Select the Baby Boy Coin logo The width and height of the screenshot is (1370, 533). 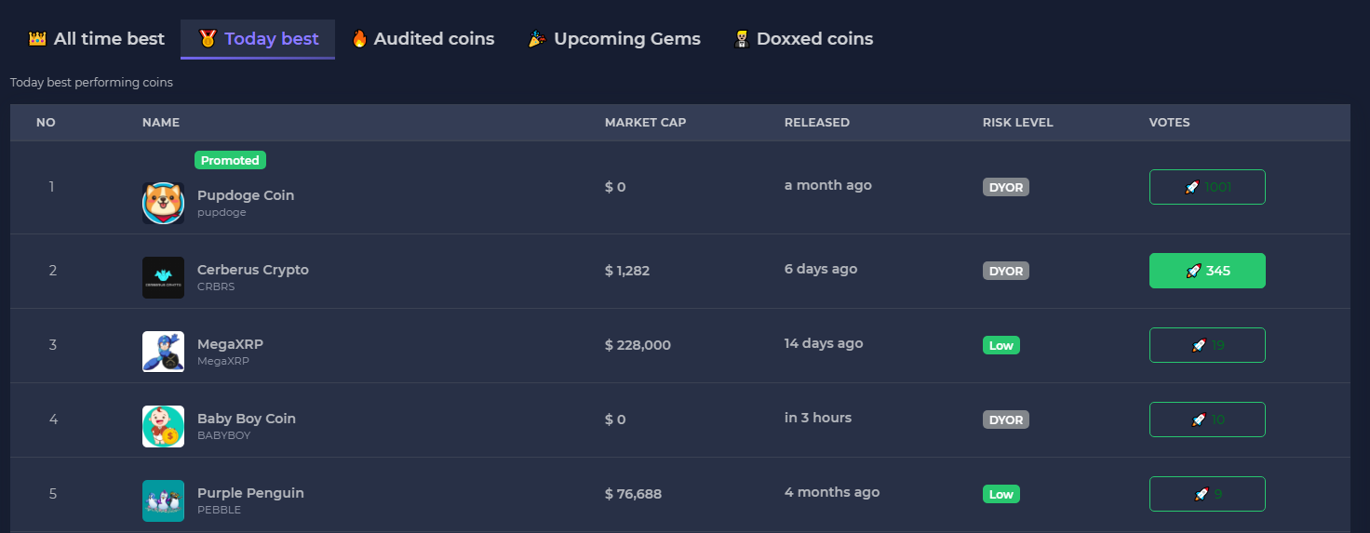(163, 426)
